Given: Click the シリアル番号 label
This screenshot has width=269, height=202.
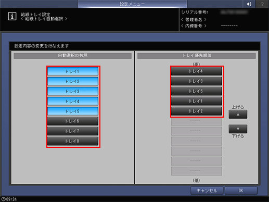Looking at the screenshot, I should click(195, 12).
